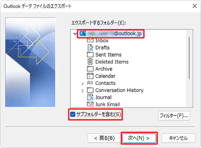
Task: Proceed with 次へ(N) button
Action: [x=139, y=138]
